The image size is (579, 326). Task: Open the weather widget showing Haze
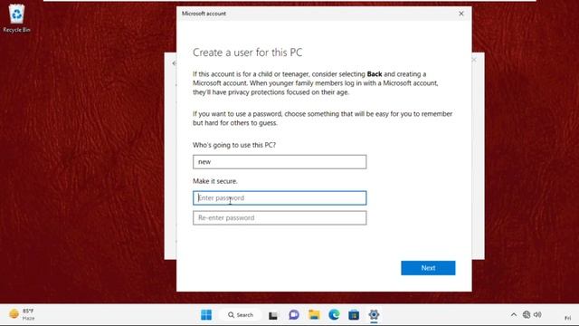(x=22, y=314)
